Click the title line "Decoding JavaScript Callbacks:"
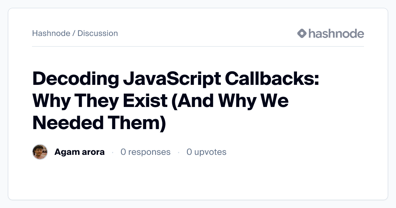 (176, 79)
